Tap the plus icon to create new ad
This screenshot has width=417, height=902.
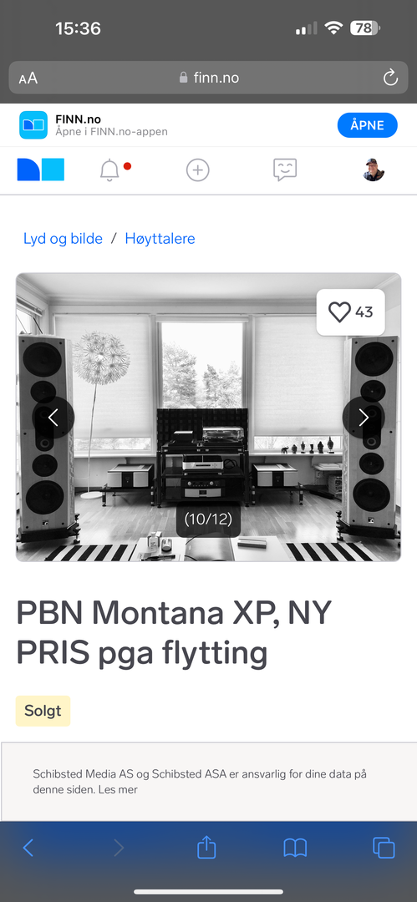pyautogui.click(x=197, y=170)
